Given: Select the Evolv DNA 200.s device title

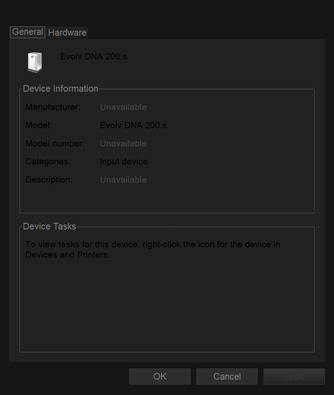Looking at the screenshot, I should coord(94,56).
